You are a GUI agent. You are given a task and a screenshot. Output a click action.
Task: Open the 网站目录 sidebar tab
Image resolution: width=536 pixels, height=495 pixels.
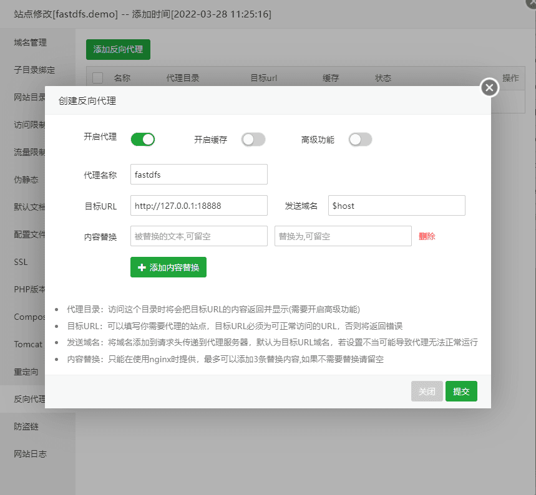coord(22,97)
